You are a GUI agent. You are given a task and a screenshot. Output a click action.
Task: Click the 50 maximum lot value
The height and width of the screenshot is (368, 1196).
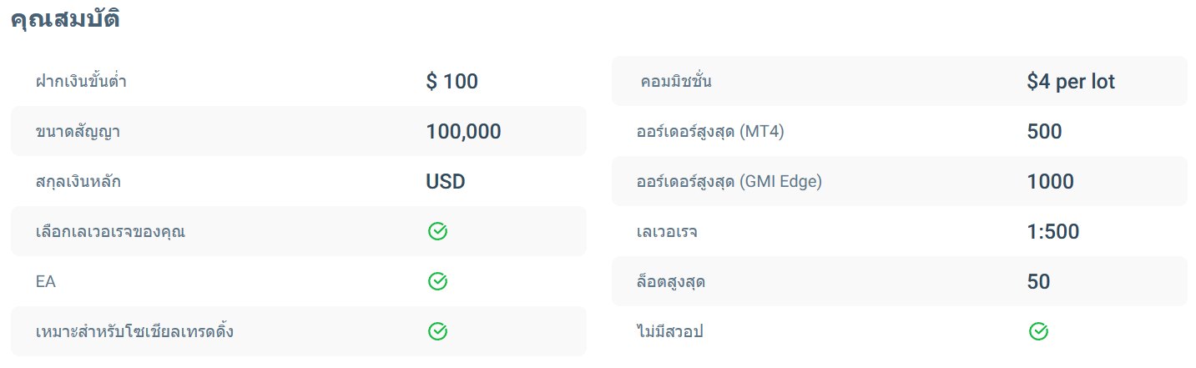pos(1038,282)
